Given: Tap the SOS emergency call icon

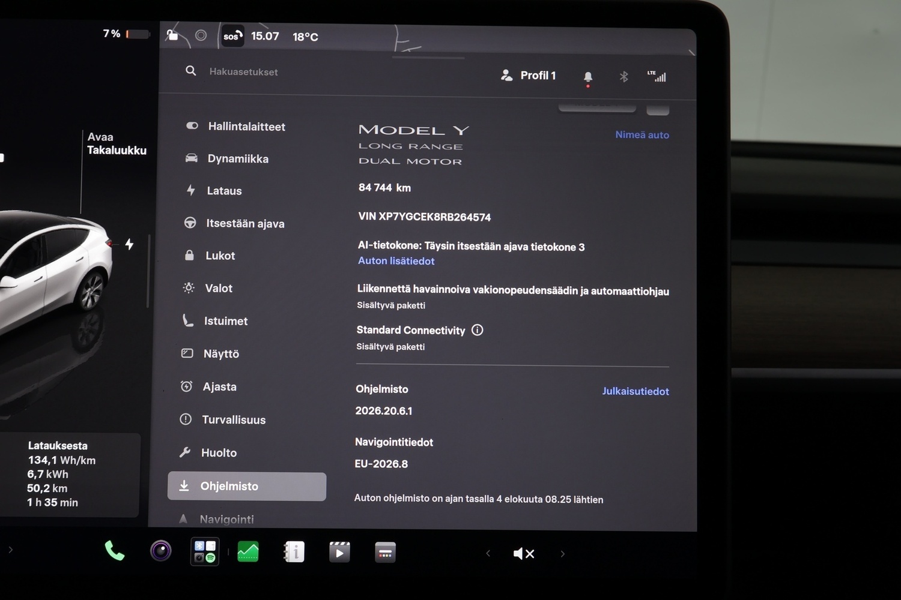Looking at the screenshot, I should pyautogui.click(x=232, y=36).
